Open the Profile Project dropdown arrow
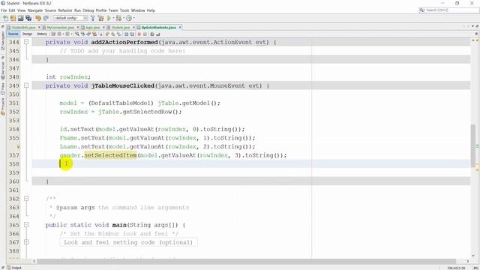Image resolution: width=480 pixels, height=270 pixels. point(134,18)
